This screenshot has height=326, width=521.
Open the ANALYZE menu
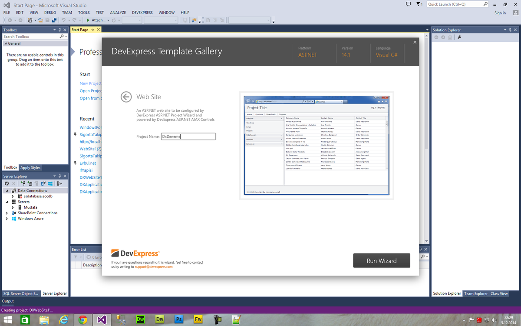(118, 13)
